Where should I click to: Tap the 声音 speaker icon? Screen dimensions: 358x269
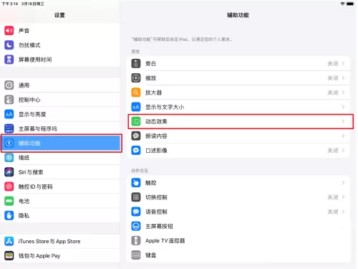(x=9, y=31)
